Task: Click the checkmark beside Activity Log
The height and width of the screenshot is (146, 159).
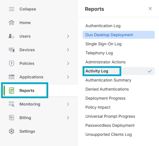Action: (x=150, y=71)
